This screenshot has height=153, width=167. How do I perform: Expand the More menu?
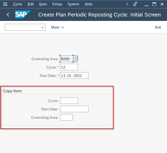tap(58, 27)
